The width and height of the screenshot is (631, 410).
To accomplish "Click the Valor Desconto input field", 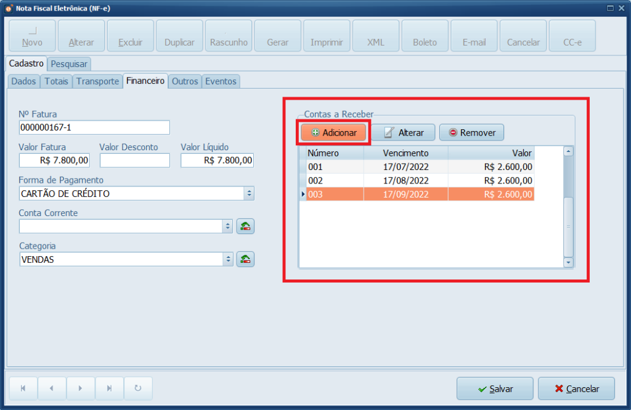I will coord(134,160).
